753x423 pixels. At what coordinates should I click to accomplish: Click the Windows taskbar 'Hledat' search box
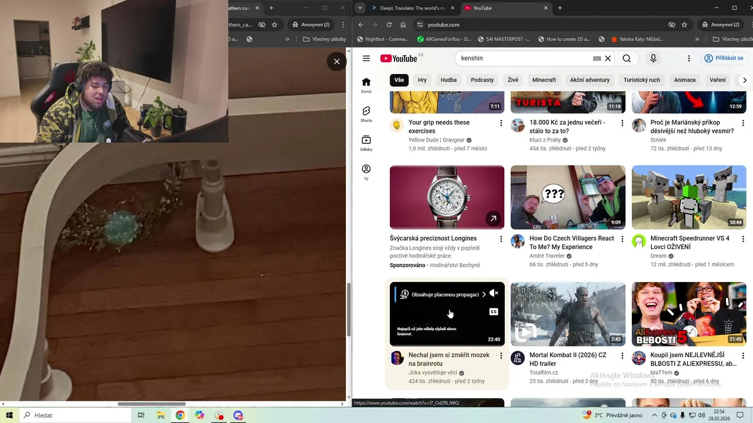pyautogui.click(x=75, y=415)
